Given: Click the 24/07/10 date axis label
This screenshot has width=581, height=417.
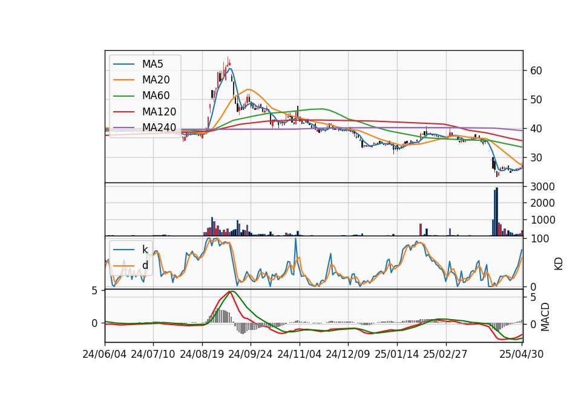Looking at the screenshot, I should [153, 354].
